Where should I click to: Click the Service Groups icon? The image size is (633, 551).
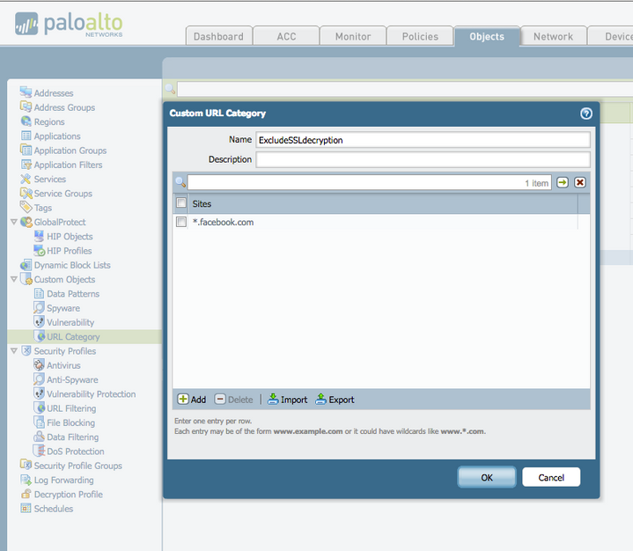[x=26, y=193]
